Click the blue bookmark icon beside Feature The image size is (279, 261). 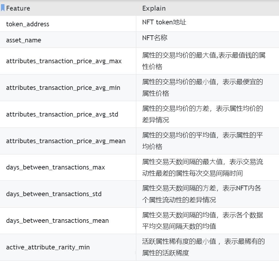tap(3, 8)
